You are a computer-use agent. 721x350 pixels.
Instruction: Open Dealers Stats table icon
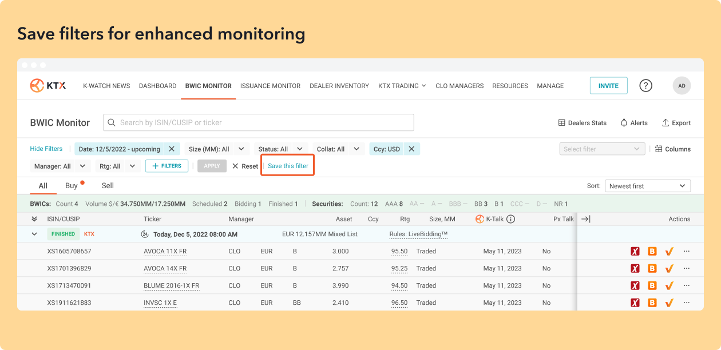coord(561,123)
